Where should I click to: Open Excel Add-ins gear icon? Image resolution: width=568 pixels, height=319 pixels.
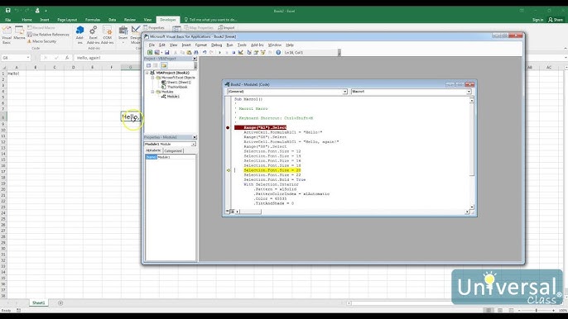point(93,35)
